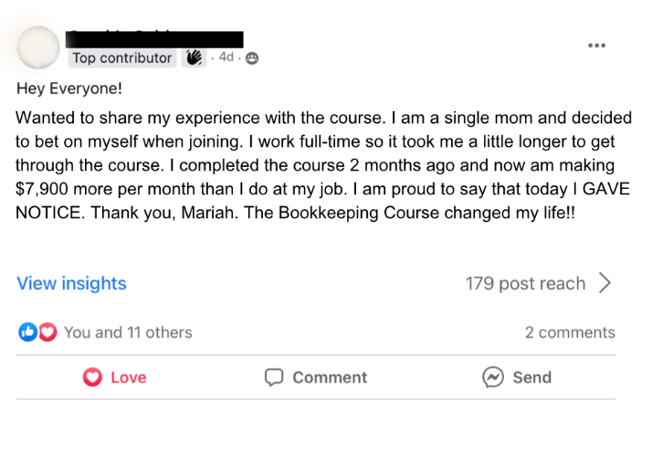
Task: Click the group audience icon beside the timestamp
Action: point(252,58)
